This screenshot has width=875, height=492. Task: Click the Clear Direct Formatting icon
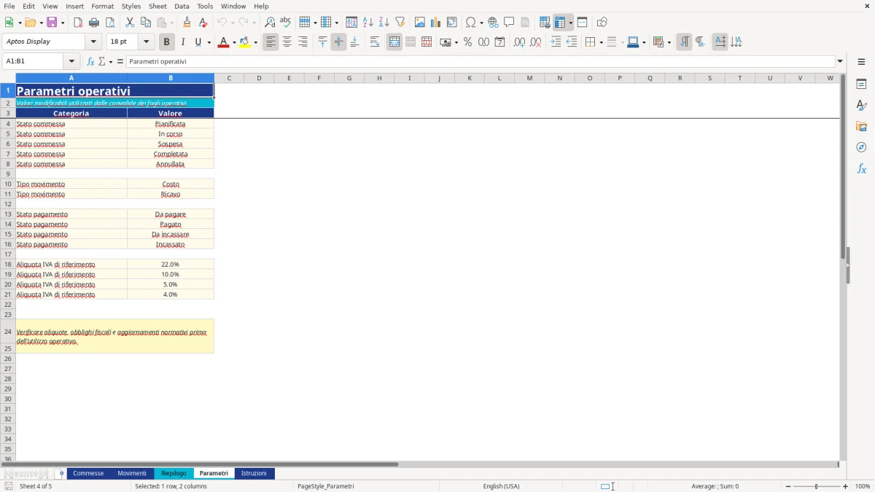coord(203,23)
